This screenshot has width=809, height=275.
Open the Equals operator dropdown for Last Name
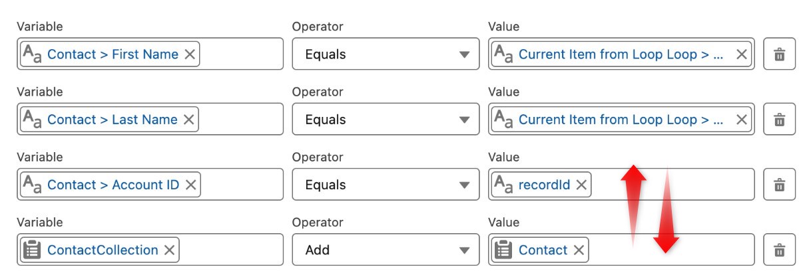pos(385,120)
